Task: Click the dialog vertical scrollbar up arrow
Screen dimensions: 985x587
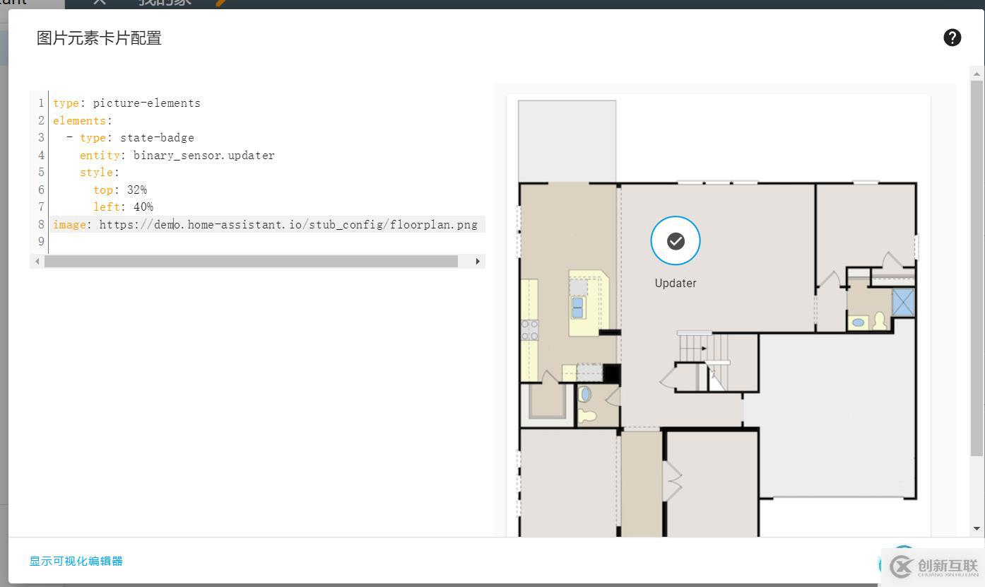Action: (977, 74)
